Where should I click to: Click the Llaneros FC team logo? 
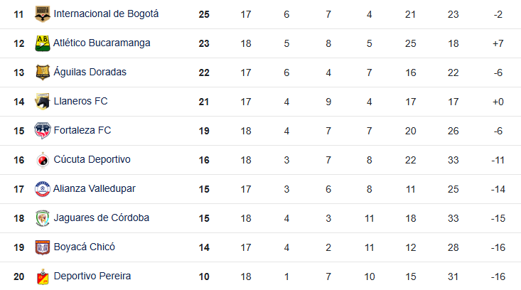tap(43, 101)
